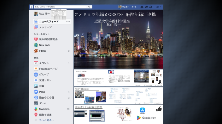Click the Facebook logo in the top bar
Viewport: 222px width, 124px height.
click(x=32, y=7)
